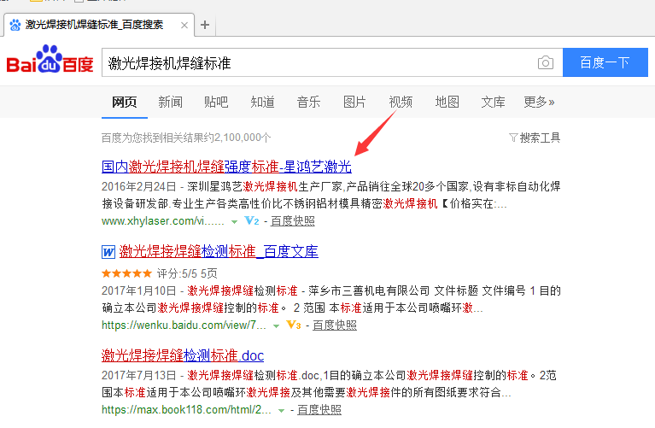
Task: Expand dropdown arrow next to www.xhylaser.com
Action: pos(234,221)
